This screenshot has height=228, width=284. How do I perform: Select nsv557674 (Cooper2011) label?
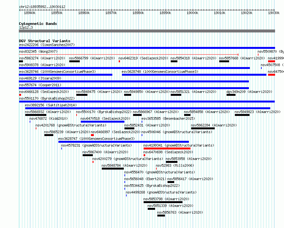(x=40, y=85)
